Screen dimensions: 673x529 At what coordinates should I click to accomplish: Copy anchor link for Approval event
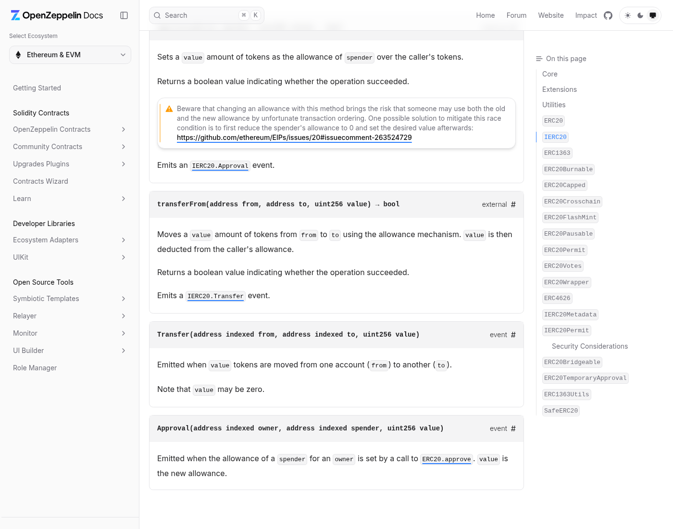coord(513,428)
